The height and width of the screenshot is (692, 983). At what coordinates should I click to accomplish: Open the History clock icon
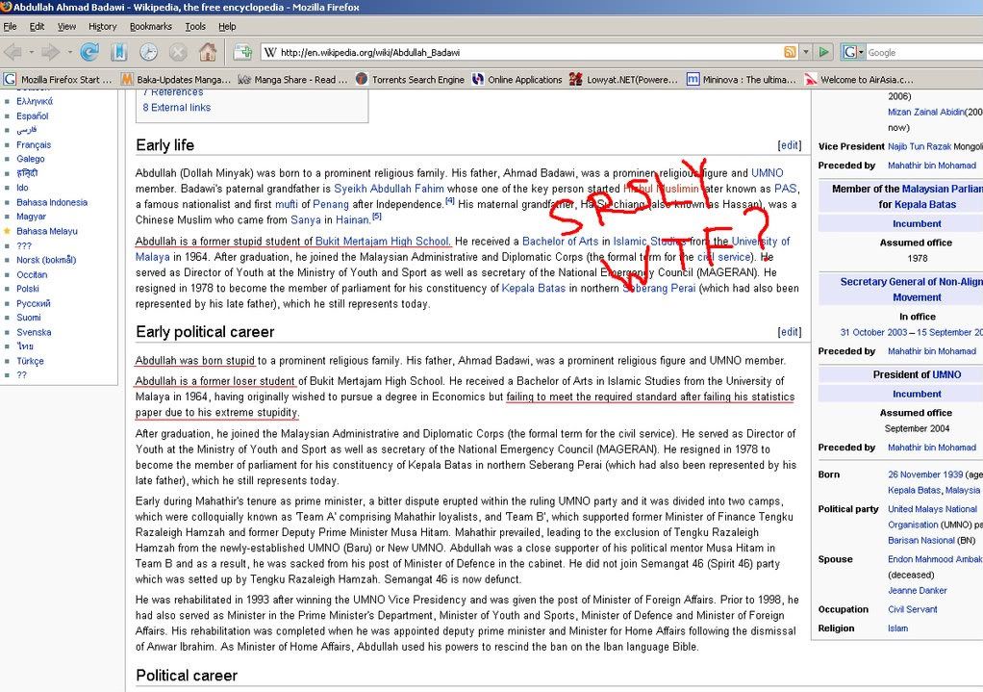(148, 52)
